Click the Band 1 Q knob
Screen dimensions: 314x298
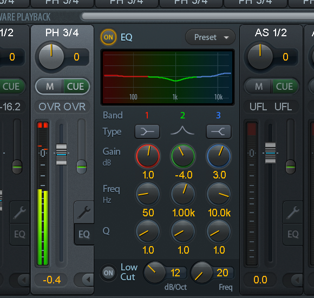pyautogui.click(x=148, y=231)
